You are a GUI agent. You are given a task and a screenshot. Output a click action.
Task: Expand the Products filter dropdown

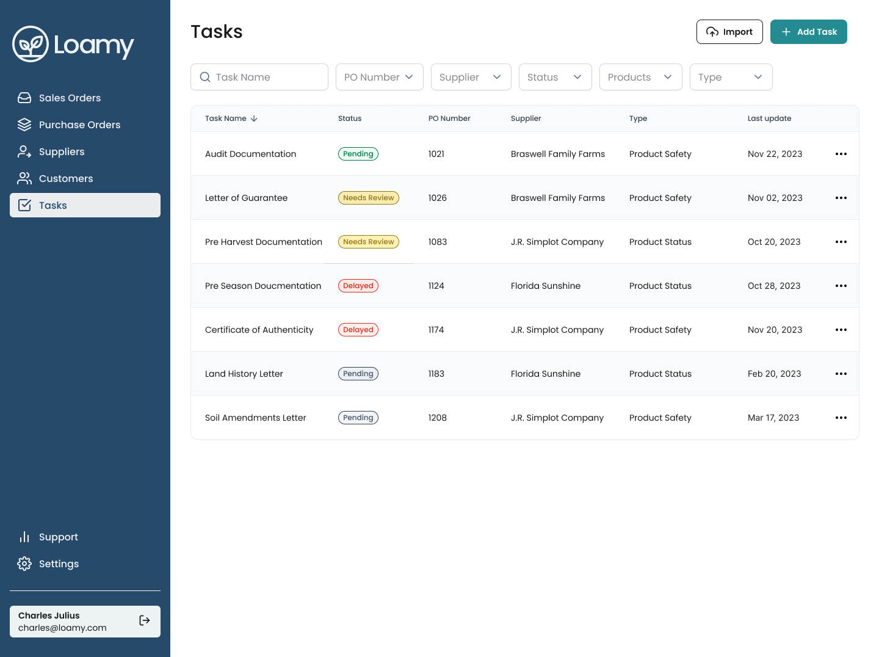coord(641,77)
